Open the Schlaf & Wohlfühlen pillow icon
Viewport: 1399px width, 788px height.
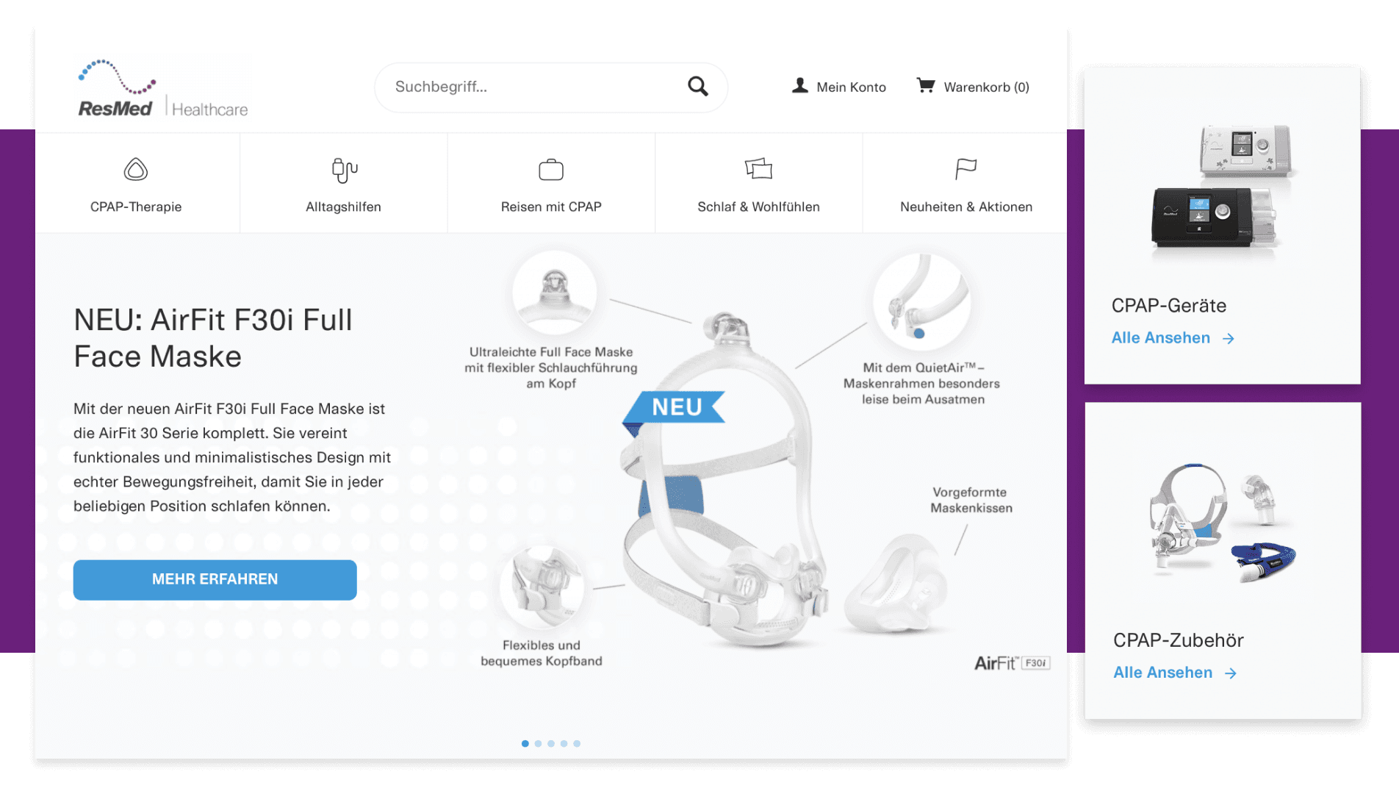coord(758,169)
